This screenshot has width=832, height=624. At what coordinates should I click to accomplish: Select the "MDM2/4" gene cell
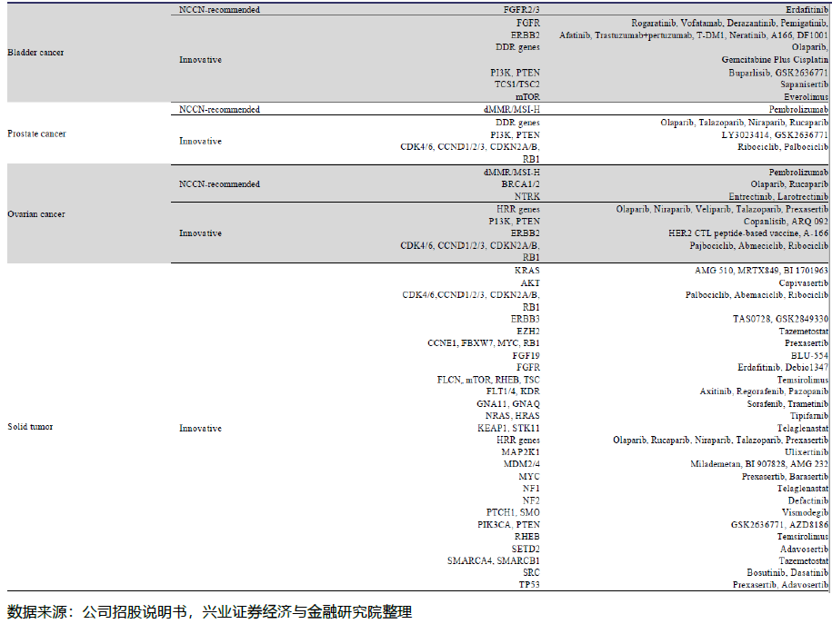tap(522, 464)
